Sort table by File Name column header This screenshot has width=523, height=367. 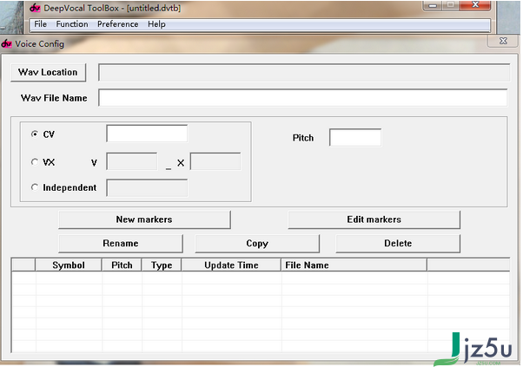[x=354, y=265]
